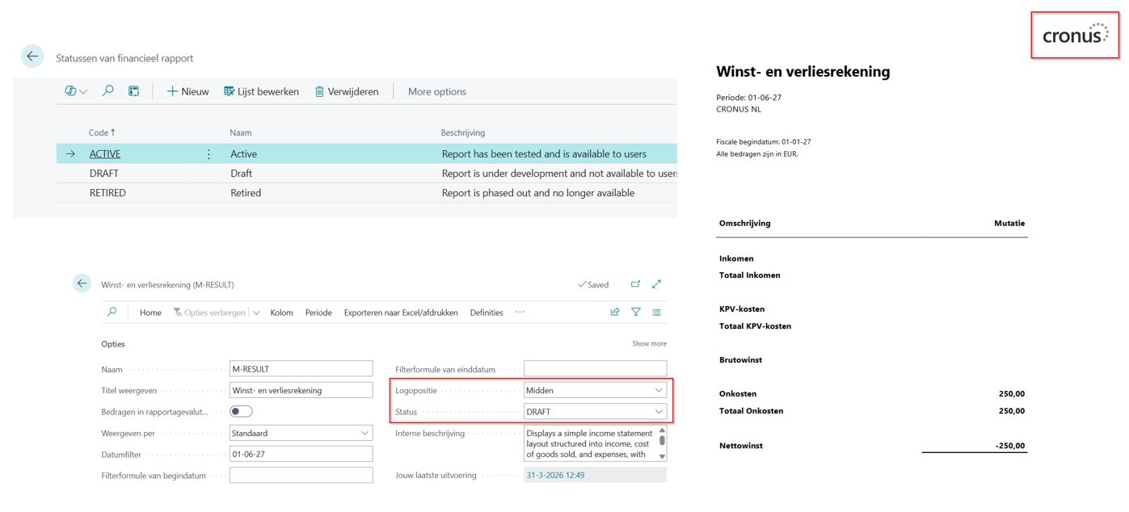
Task: Go back from Statussen van financieel rapport page
Action: (32, 56)
